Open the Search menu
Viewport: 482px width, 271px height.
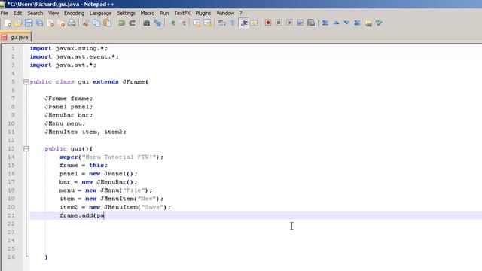click(35, 13)
